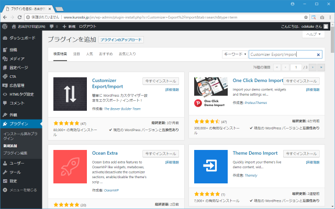Click the browser reload button
The image size is (335, 209).
pos(25,16)
